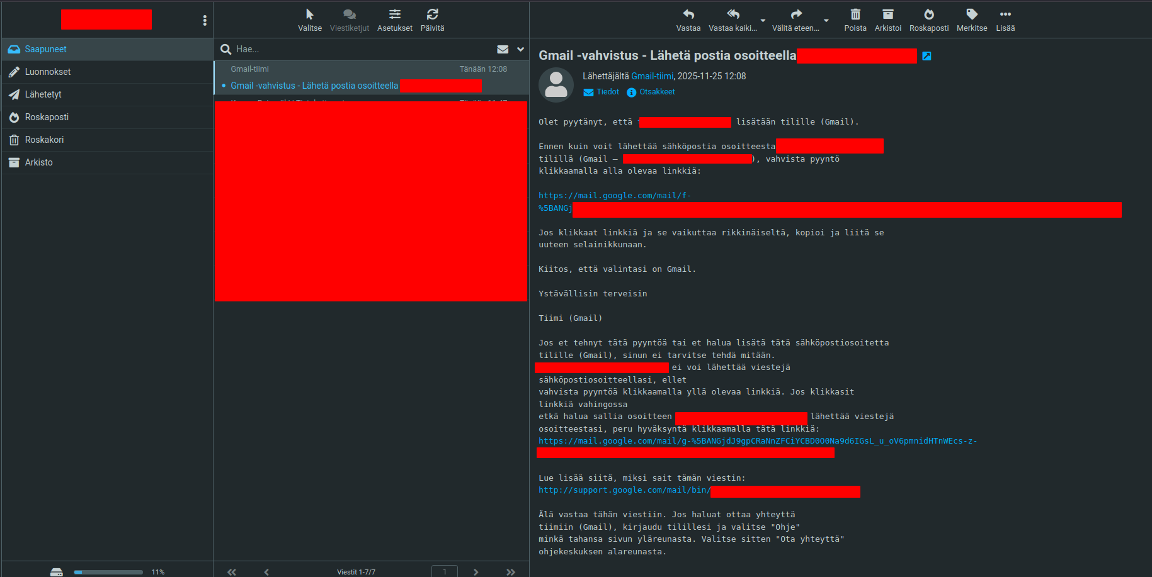Open message in new window icon
Screen dimensions: 1152x577
pyautogui.click(x=927, y=56)
